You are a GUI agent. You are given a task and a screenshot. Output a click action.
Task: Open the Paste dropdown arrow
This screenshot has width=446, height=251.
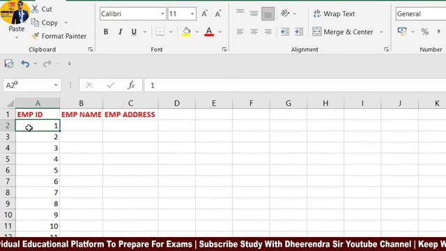(x=17, y=37)
